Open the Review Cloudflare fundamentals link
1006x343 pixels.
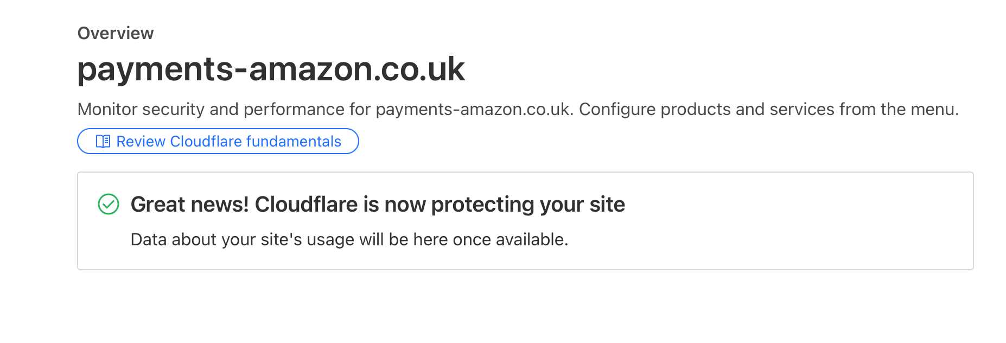pos(218,142)
